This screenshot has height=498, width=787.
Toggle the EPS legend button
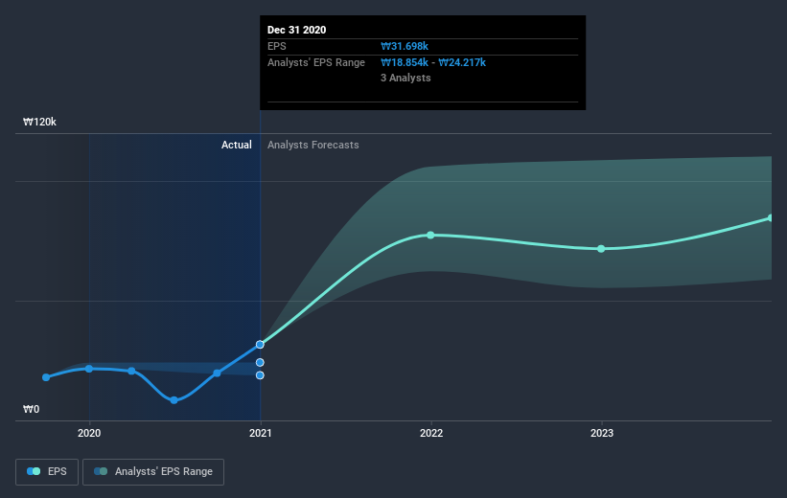47,472
